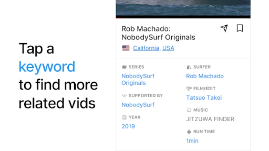Click the Series camera icon
The height and width of the screenshot is (151, 269).
(x=124, y=67)
